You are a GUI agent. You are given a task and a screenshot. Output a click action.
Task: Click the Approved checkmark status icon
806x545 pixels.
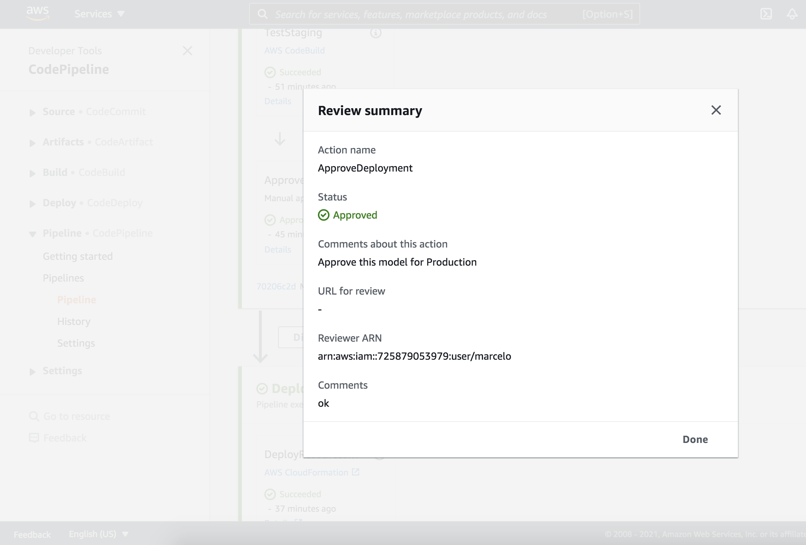tap(324, 215)
